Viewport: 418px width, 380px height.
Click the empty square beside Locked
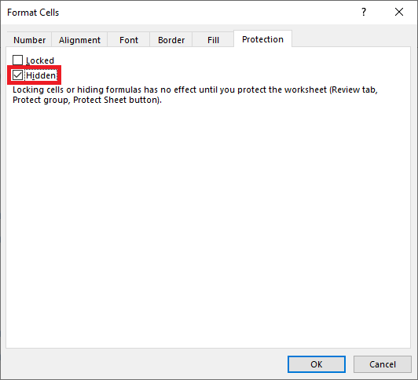pos(17,60)
